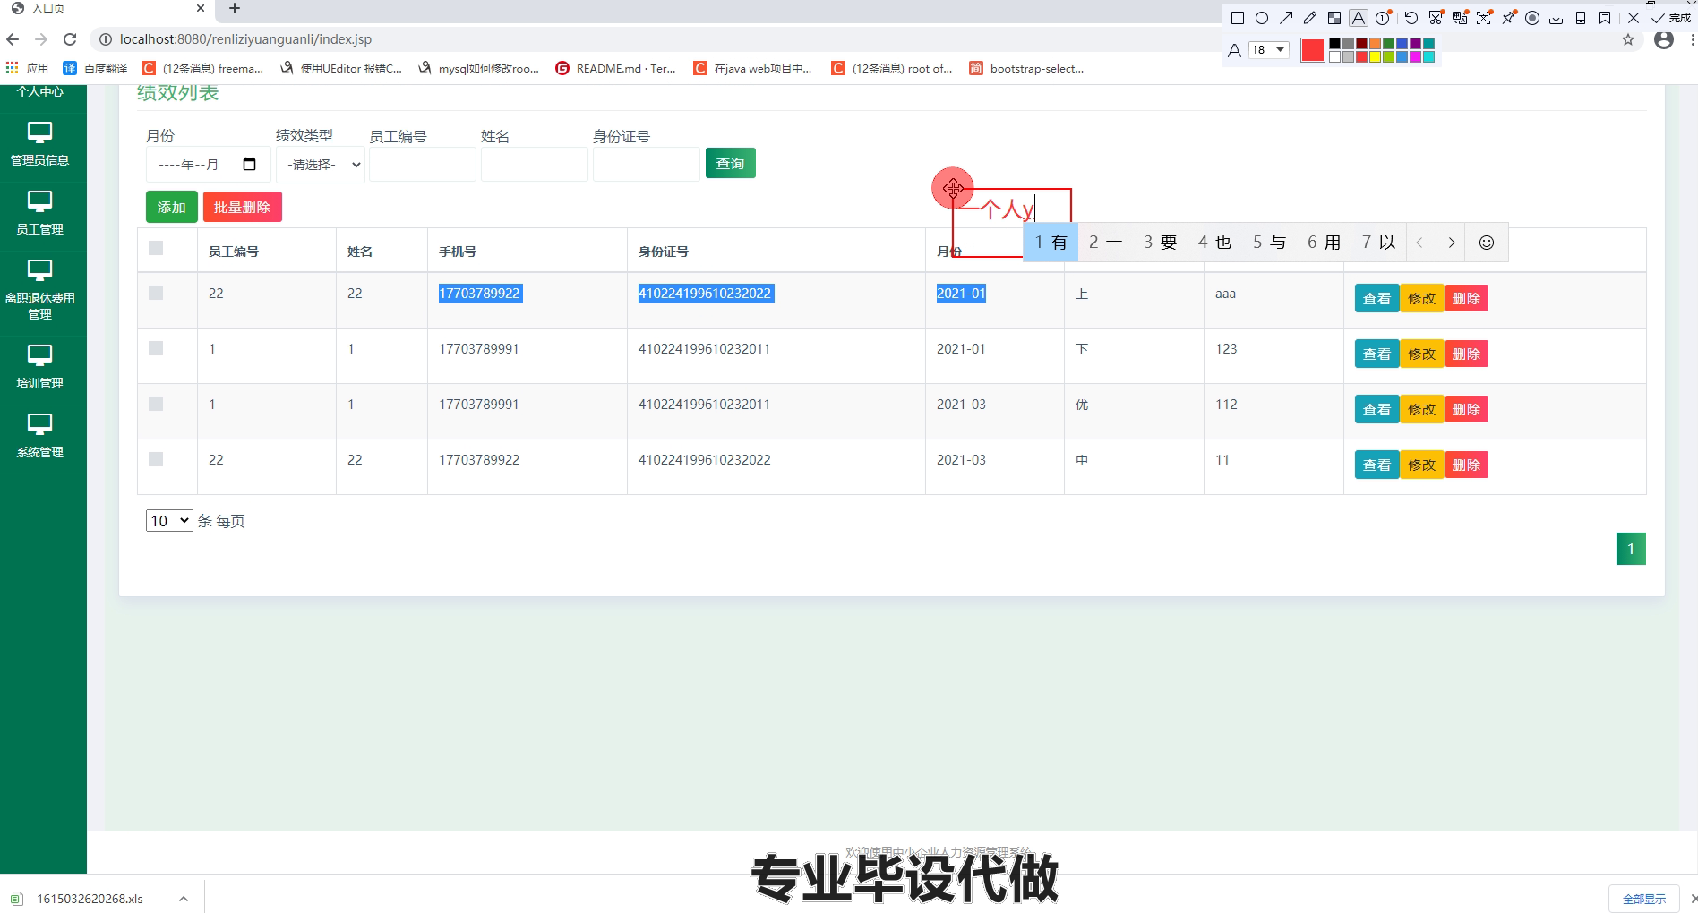1698x913 pixels.
Task: Click the scissors screenshot tool icon
Action: [1436, 18]
